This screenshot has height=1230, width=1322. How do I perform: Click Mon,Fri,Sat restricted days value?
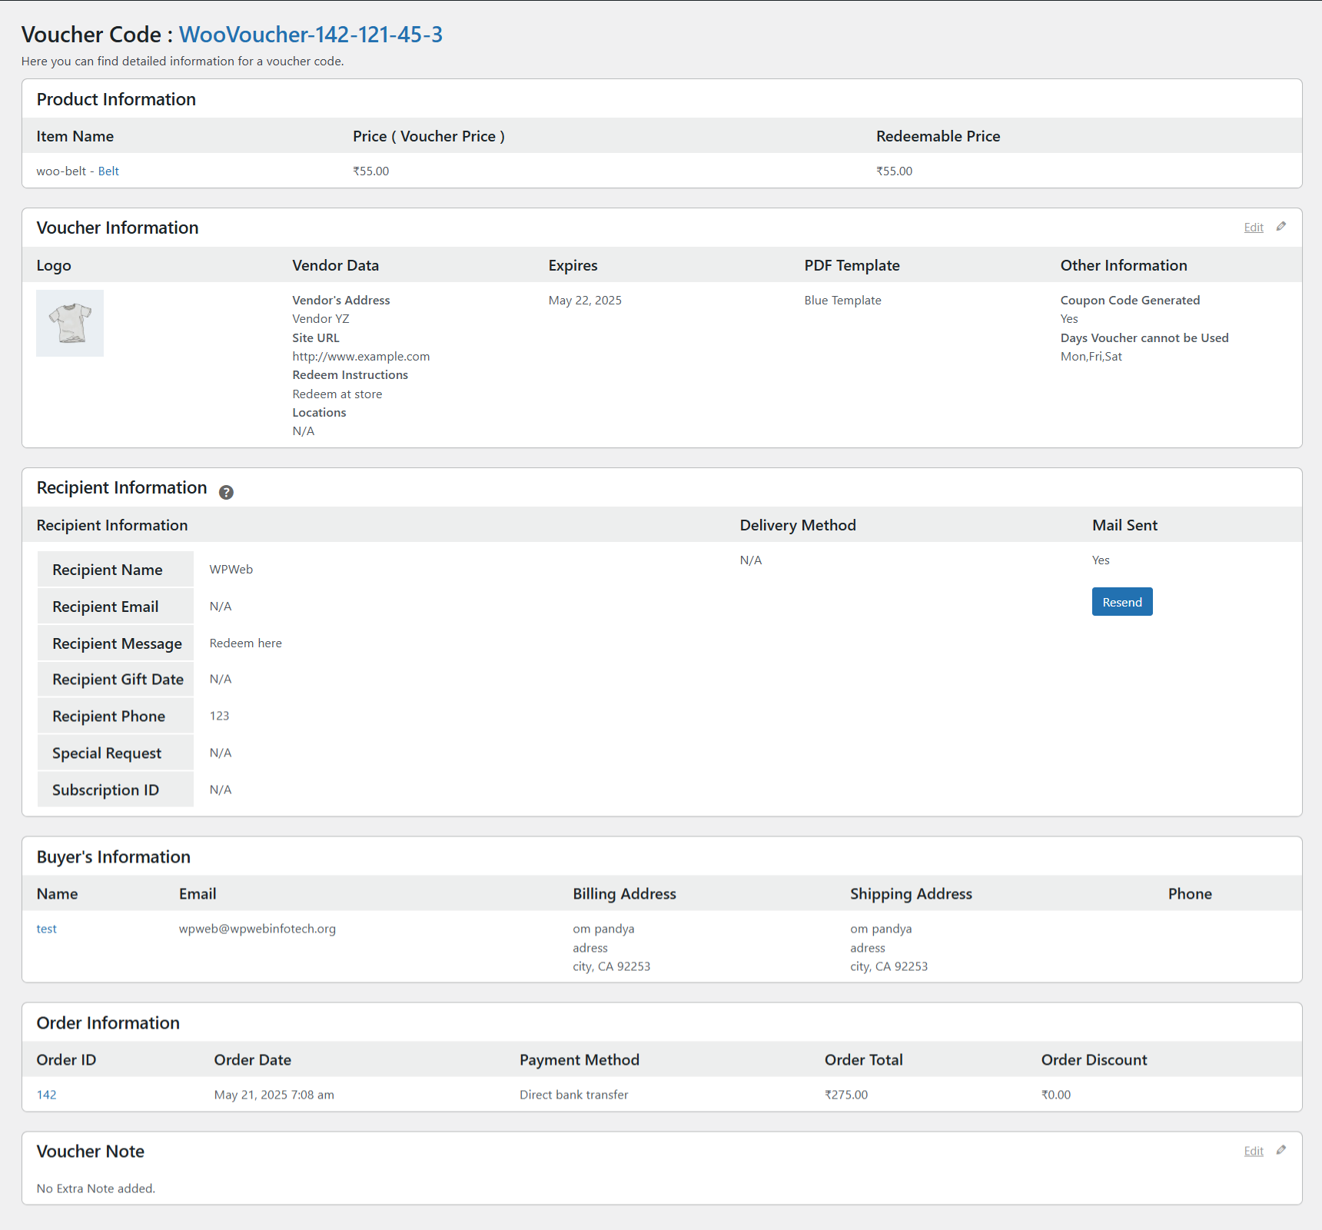[1091, 357]
